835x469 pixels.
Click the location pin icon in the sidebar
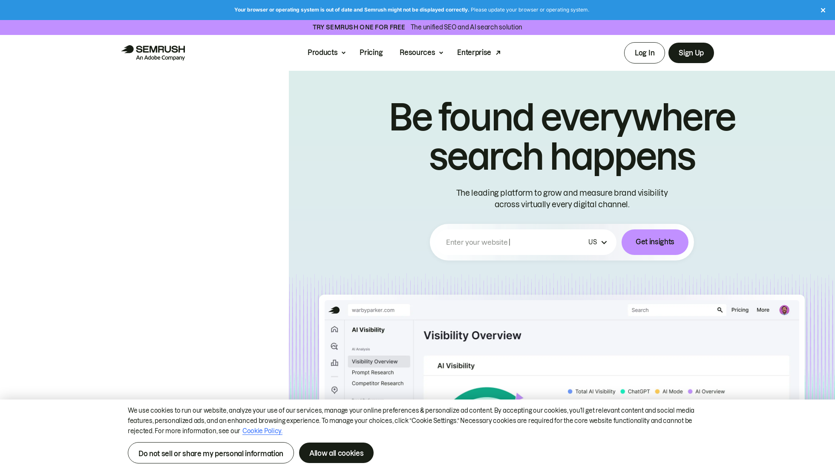[x=334, y=390]
